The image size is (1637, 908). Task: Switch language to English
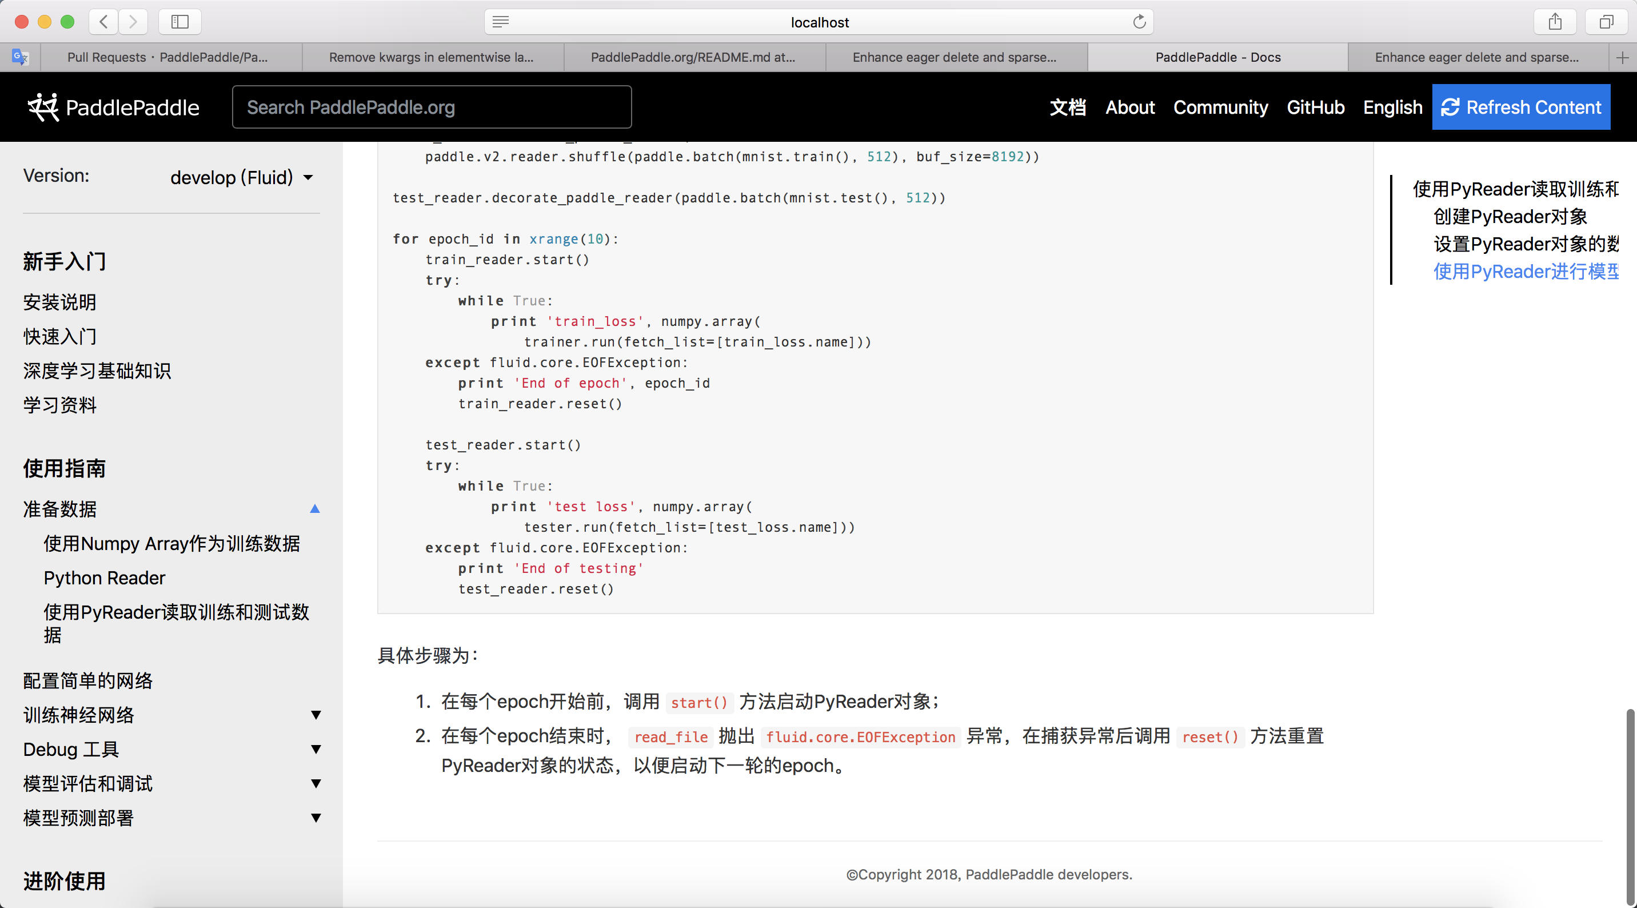[x=1392, y=107]
